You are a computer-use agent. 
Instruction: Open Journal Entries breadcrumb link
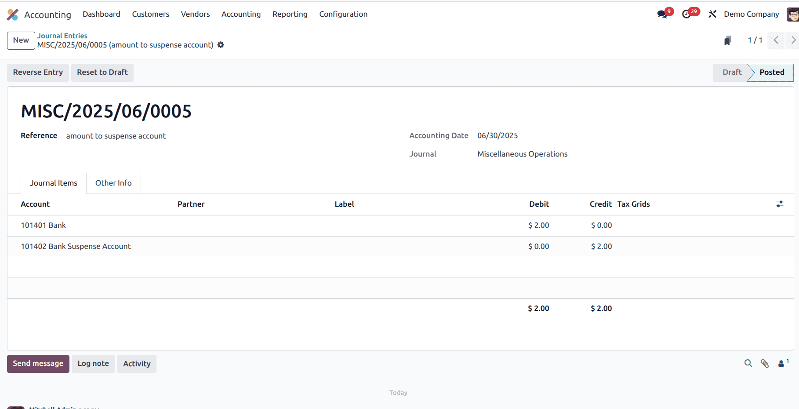click(x=62, y=36)
